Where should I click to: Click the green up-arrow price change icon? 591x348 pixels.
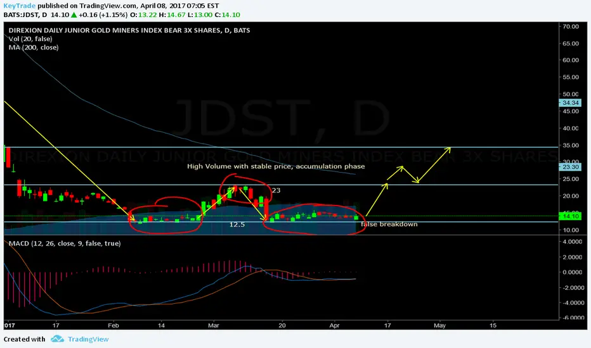click(74, 15)
